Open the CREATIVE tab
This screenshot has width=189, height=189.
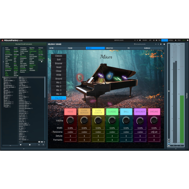pyautogui.click(x=116, y=48)
